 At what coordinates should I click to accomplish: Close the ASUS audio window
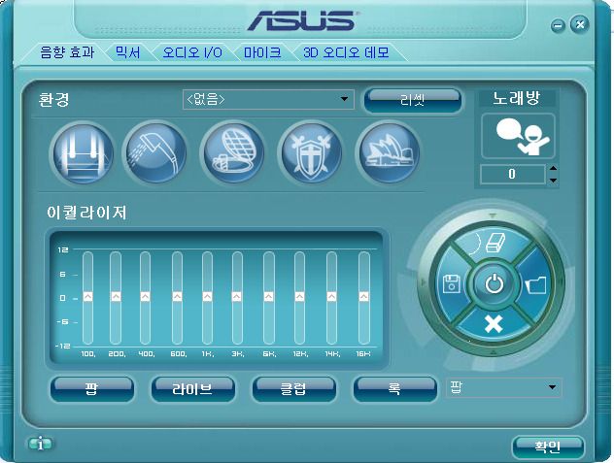click(x=580, y=24)
